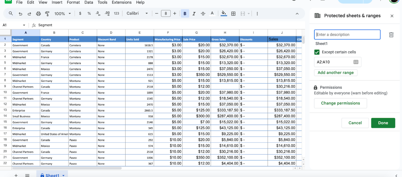Open the borders tool

[233, 13]
